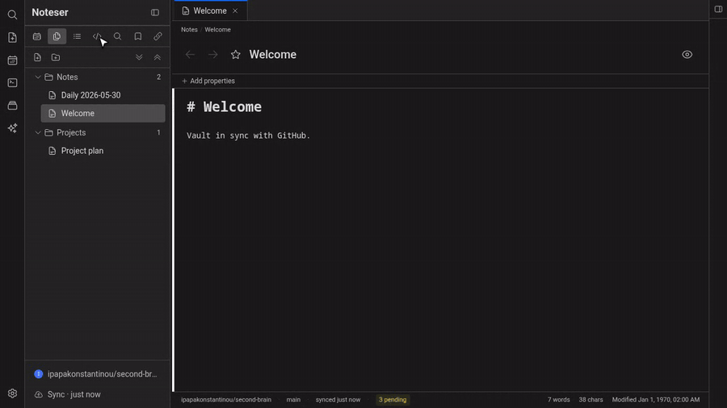Image resolution: width=727 pixels, height=408 pixels.
Task: Open stacked drawer icon in left rail
Action: point(12,106)
